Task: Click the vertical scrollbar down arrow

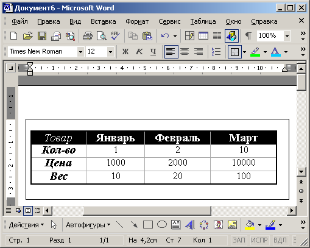Action: pos(301,172)
